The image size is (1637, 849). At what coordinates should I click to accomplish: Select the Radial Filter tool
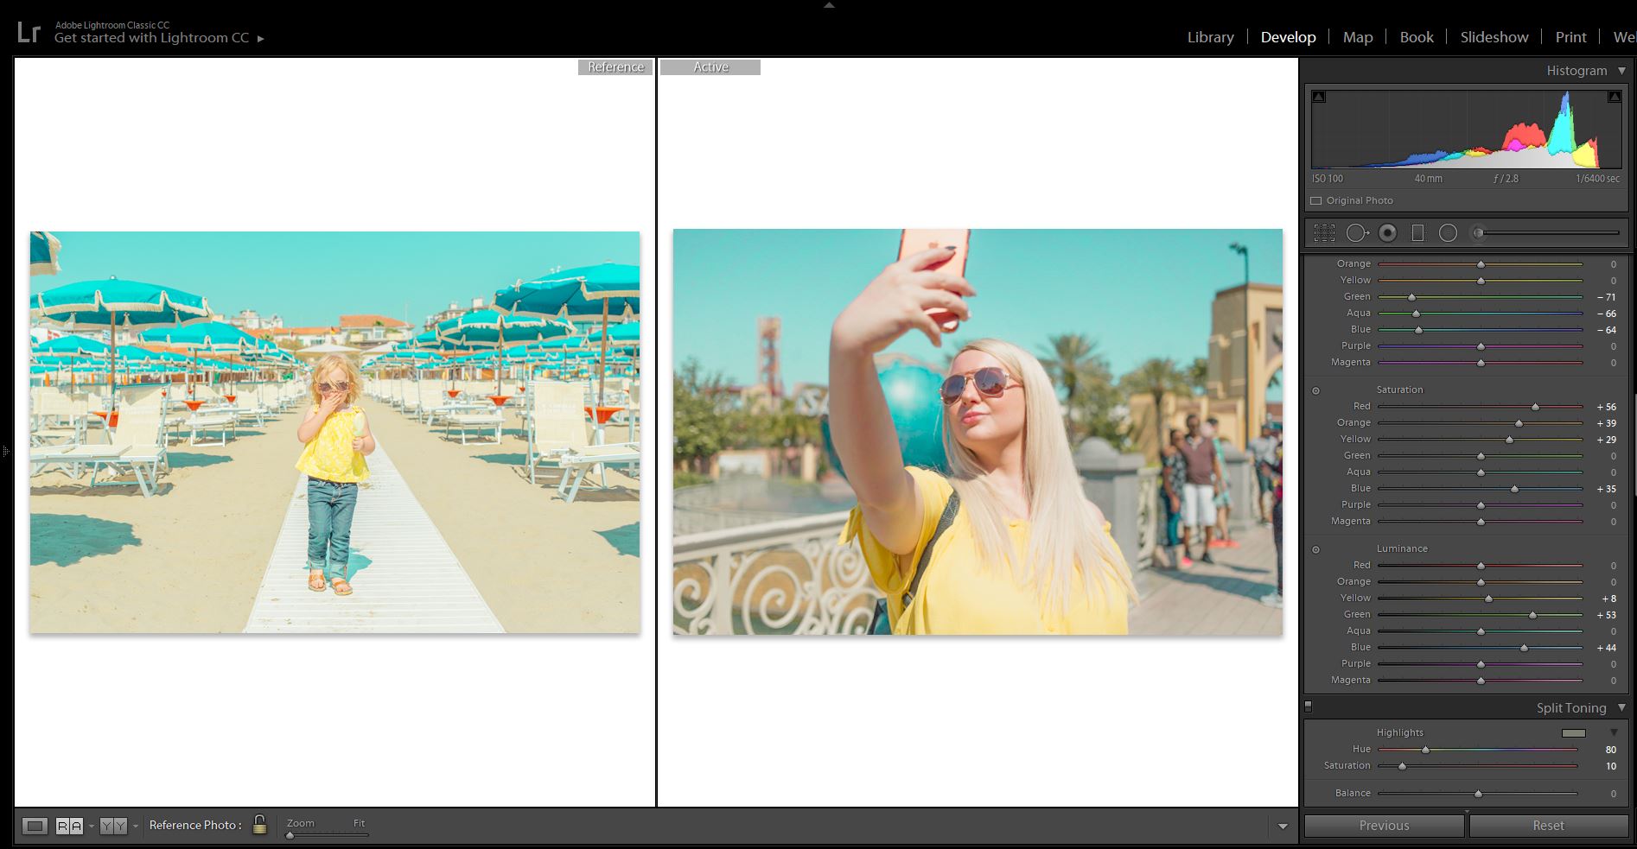pos(1448,233)
